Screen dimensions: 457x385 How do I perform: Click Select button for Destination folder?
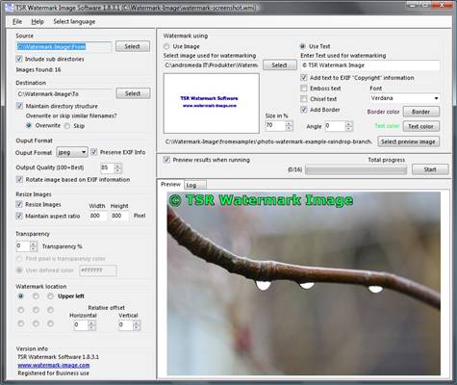click(x=133, y=93)
